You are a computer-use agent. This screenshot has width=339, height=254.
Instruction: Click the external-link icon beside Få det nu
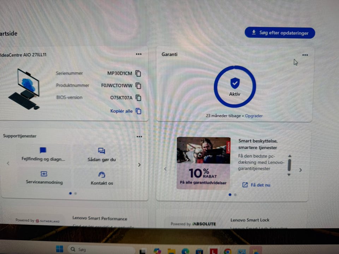245,185
